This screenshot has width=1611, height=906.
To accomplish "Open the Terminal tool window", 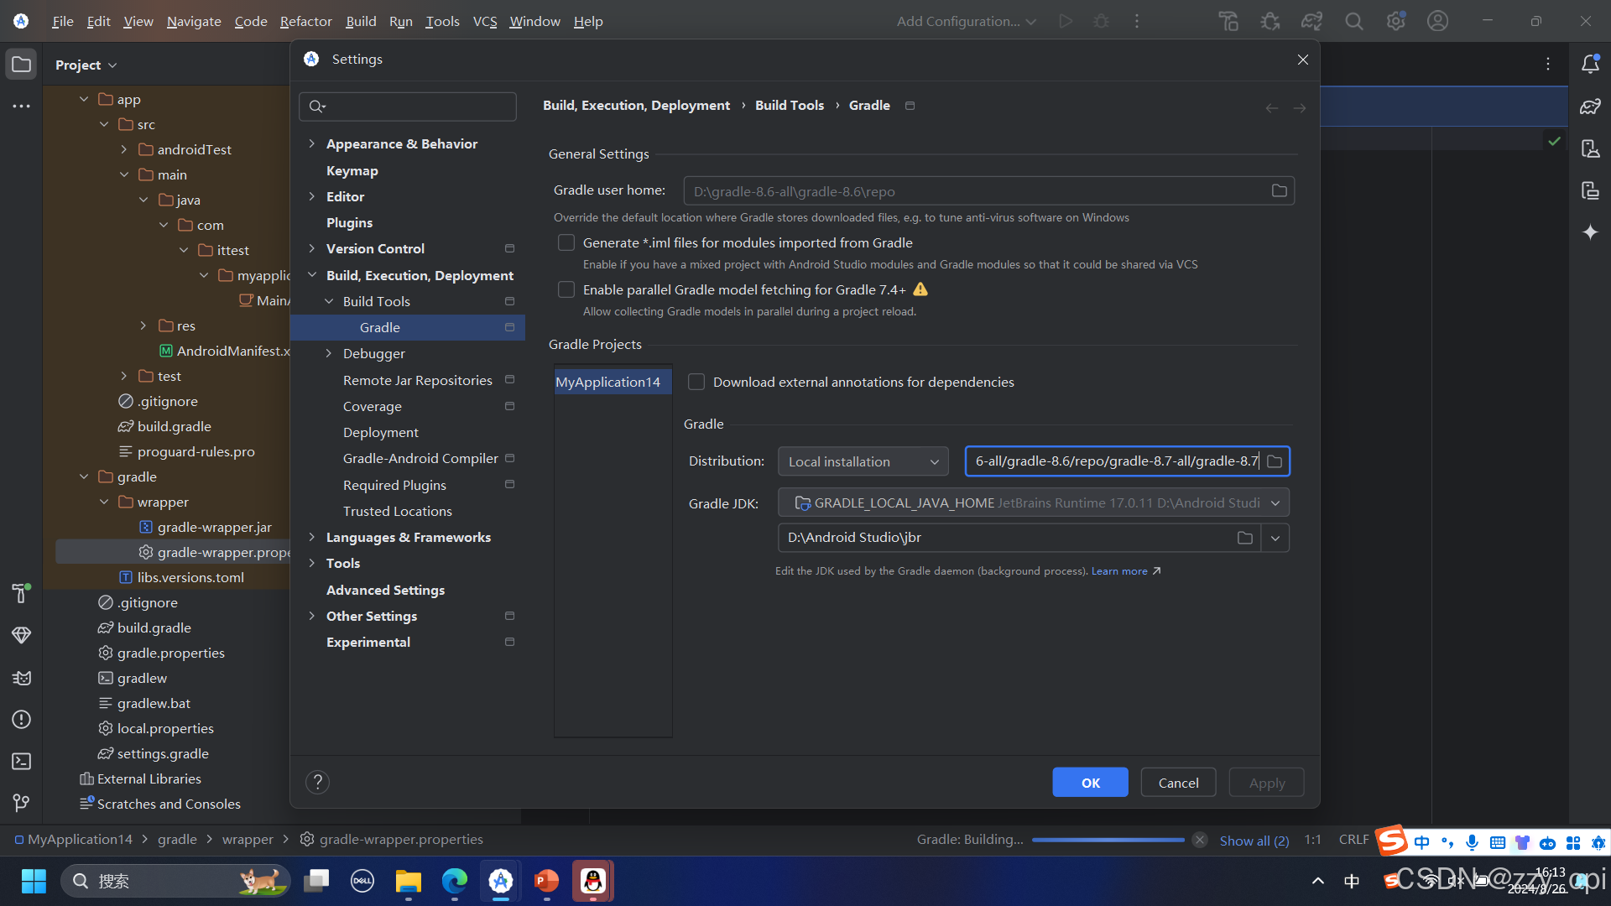I will [x=21, y=762].
